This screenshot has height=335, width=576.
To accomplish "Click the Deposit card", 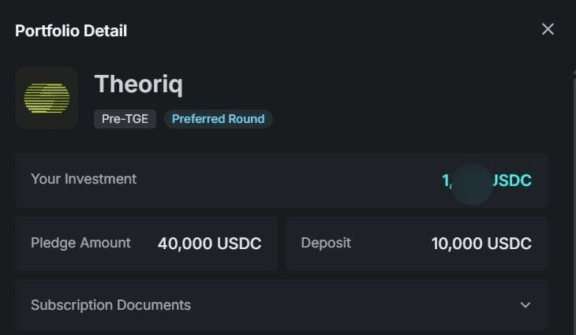I will [x=417, y=244].
